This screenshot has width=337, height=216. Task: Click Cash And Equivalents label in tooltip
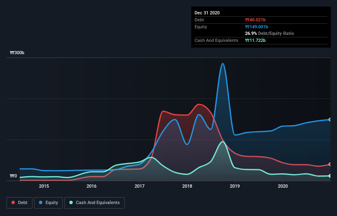pyautogui.click(x=216, y=40)
